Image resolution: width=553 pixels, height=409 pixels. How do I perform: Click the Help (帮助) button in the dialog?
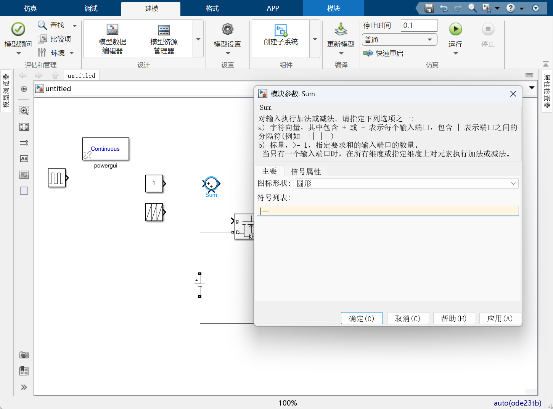click(454, 319)
